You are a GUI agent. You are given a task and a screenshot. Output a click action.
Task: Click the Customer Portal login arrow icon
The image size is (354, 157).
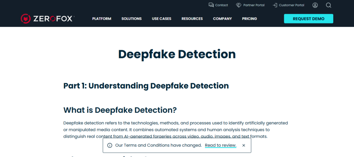(x=275, y=5)
